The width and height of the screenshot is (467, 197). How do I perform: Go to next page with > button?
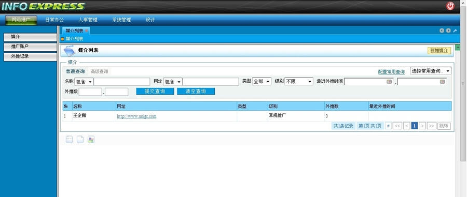click(422, 126)
